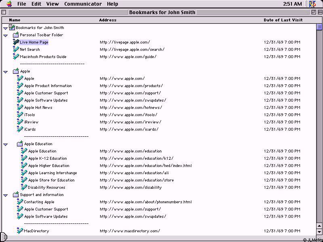Open the Communicator menu
323x242 pixels.
[x=83, y=4]
